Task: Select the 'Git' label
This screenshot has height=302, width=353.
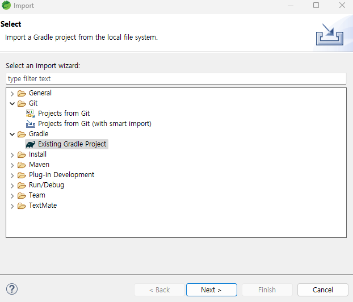Action: click(33, 103)
